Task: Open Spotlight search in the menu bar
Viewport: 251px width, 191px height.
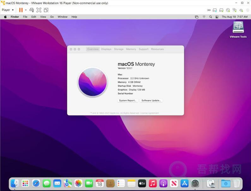Action: (x=210, y=17)
